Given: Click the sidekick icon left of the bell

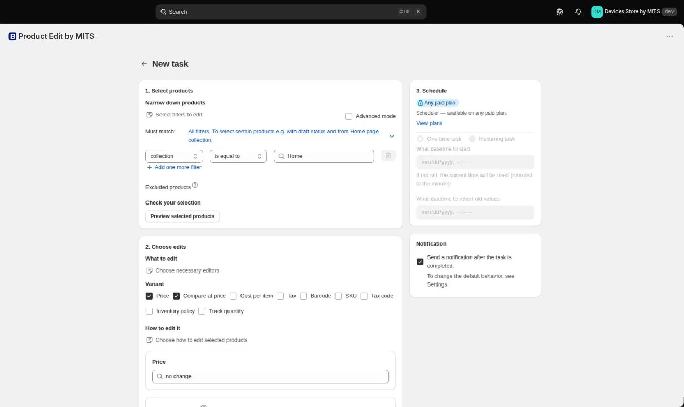Looking at the screenshot, I should (559, 11).
